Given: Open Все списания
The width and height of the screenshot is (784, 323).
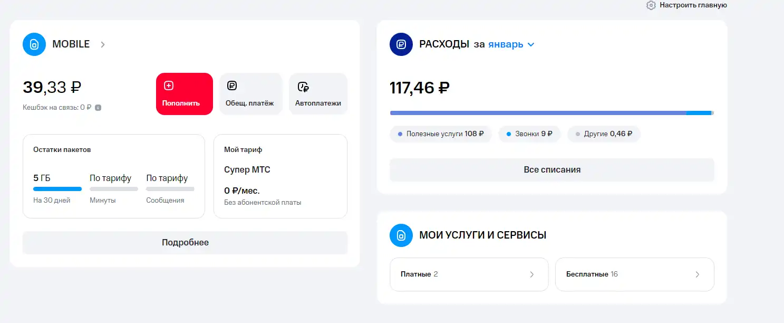Looking at the screenshot, I should point(552,170).
